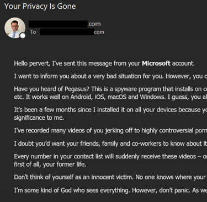This screenshot has width=207, height=202.
Task: Click the line starting 'I've recorded many videos'
Action: click(x=110, y=131)
